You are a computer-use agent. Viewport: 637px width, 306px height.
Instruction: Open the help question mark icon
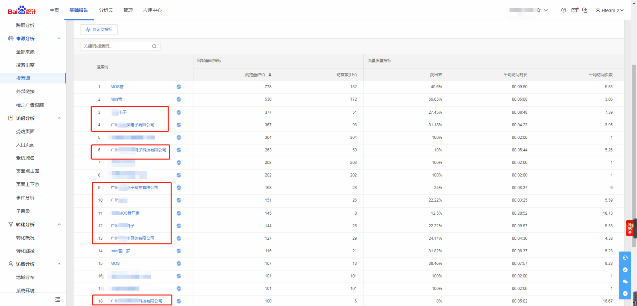coord(563,10)
